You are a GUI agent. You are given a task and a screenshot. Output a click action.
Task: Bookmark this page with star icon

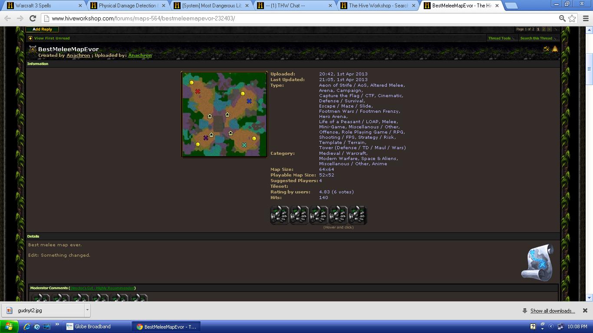click(x=572, y=18)
